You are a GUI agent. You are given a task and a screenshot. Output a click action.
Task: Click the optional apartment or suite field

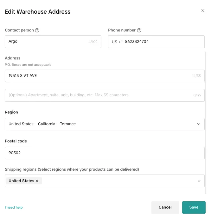pyautogui.click(x=95, y=95)
